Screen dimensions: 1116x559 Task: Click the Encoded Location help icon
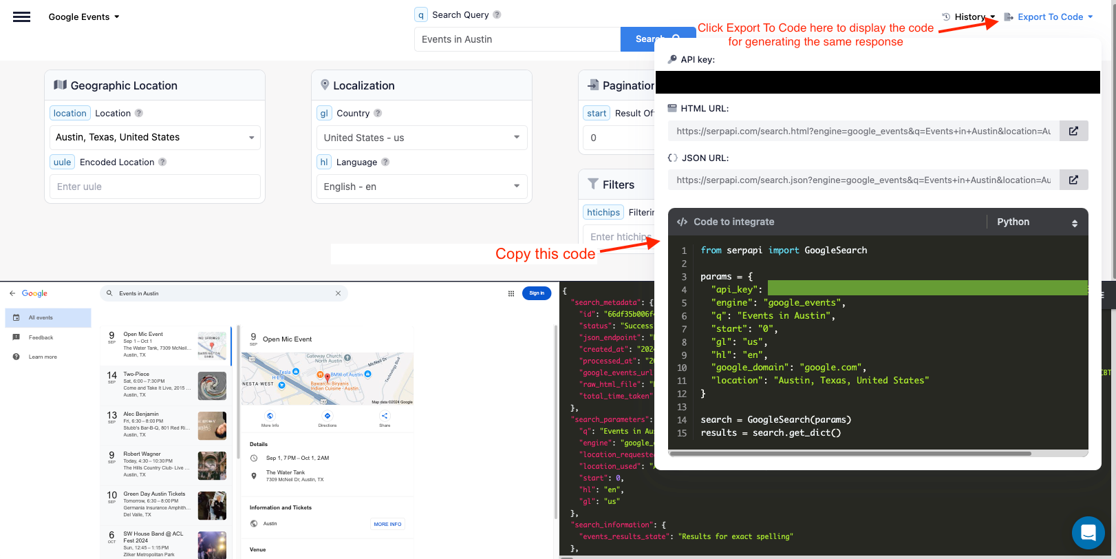162,162
